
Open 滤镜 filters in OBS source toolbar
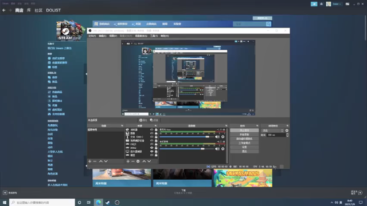coord(154,120)
